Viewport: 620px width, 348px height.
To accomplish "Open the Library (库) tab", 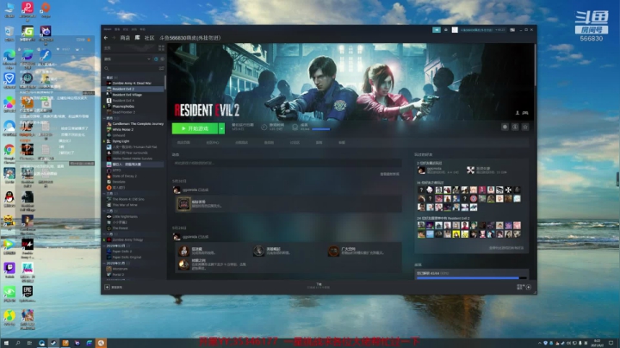I will point(137,38).
